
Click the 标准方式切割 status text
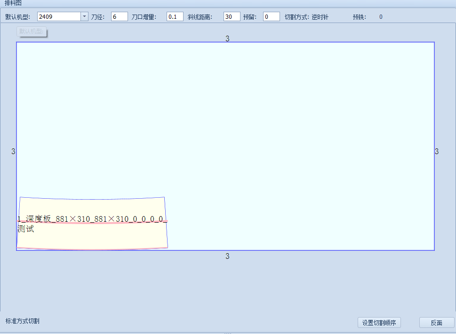click(23, 321)
